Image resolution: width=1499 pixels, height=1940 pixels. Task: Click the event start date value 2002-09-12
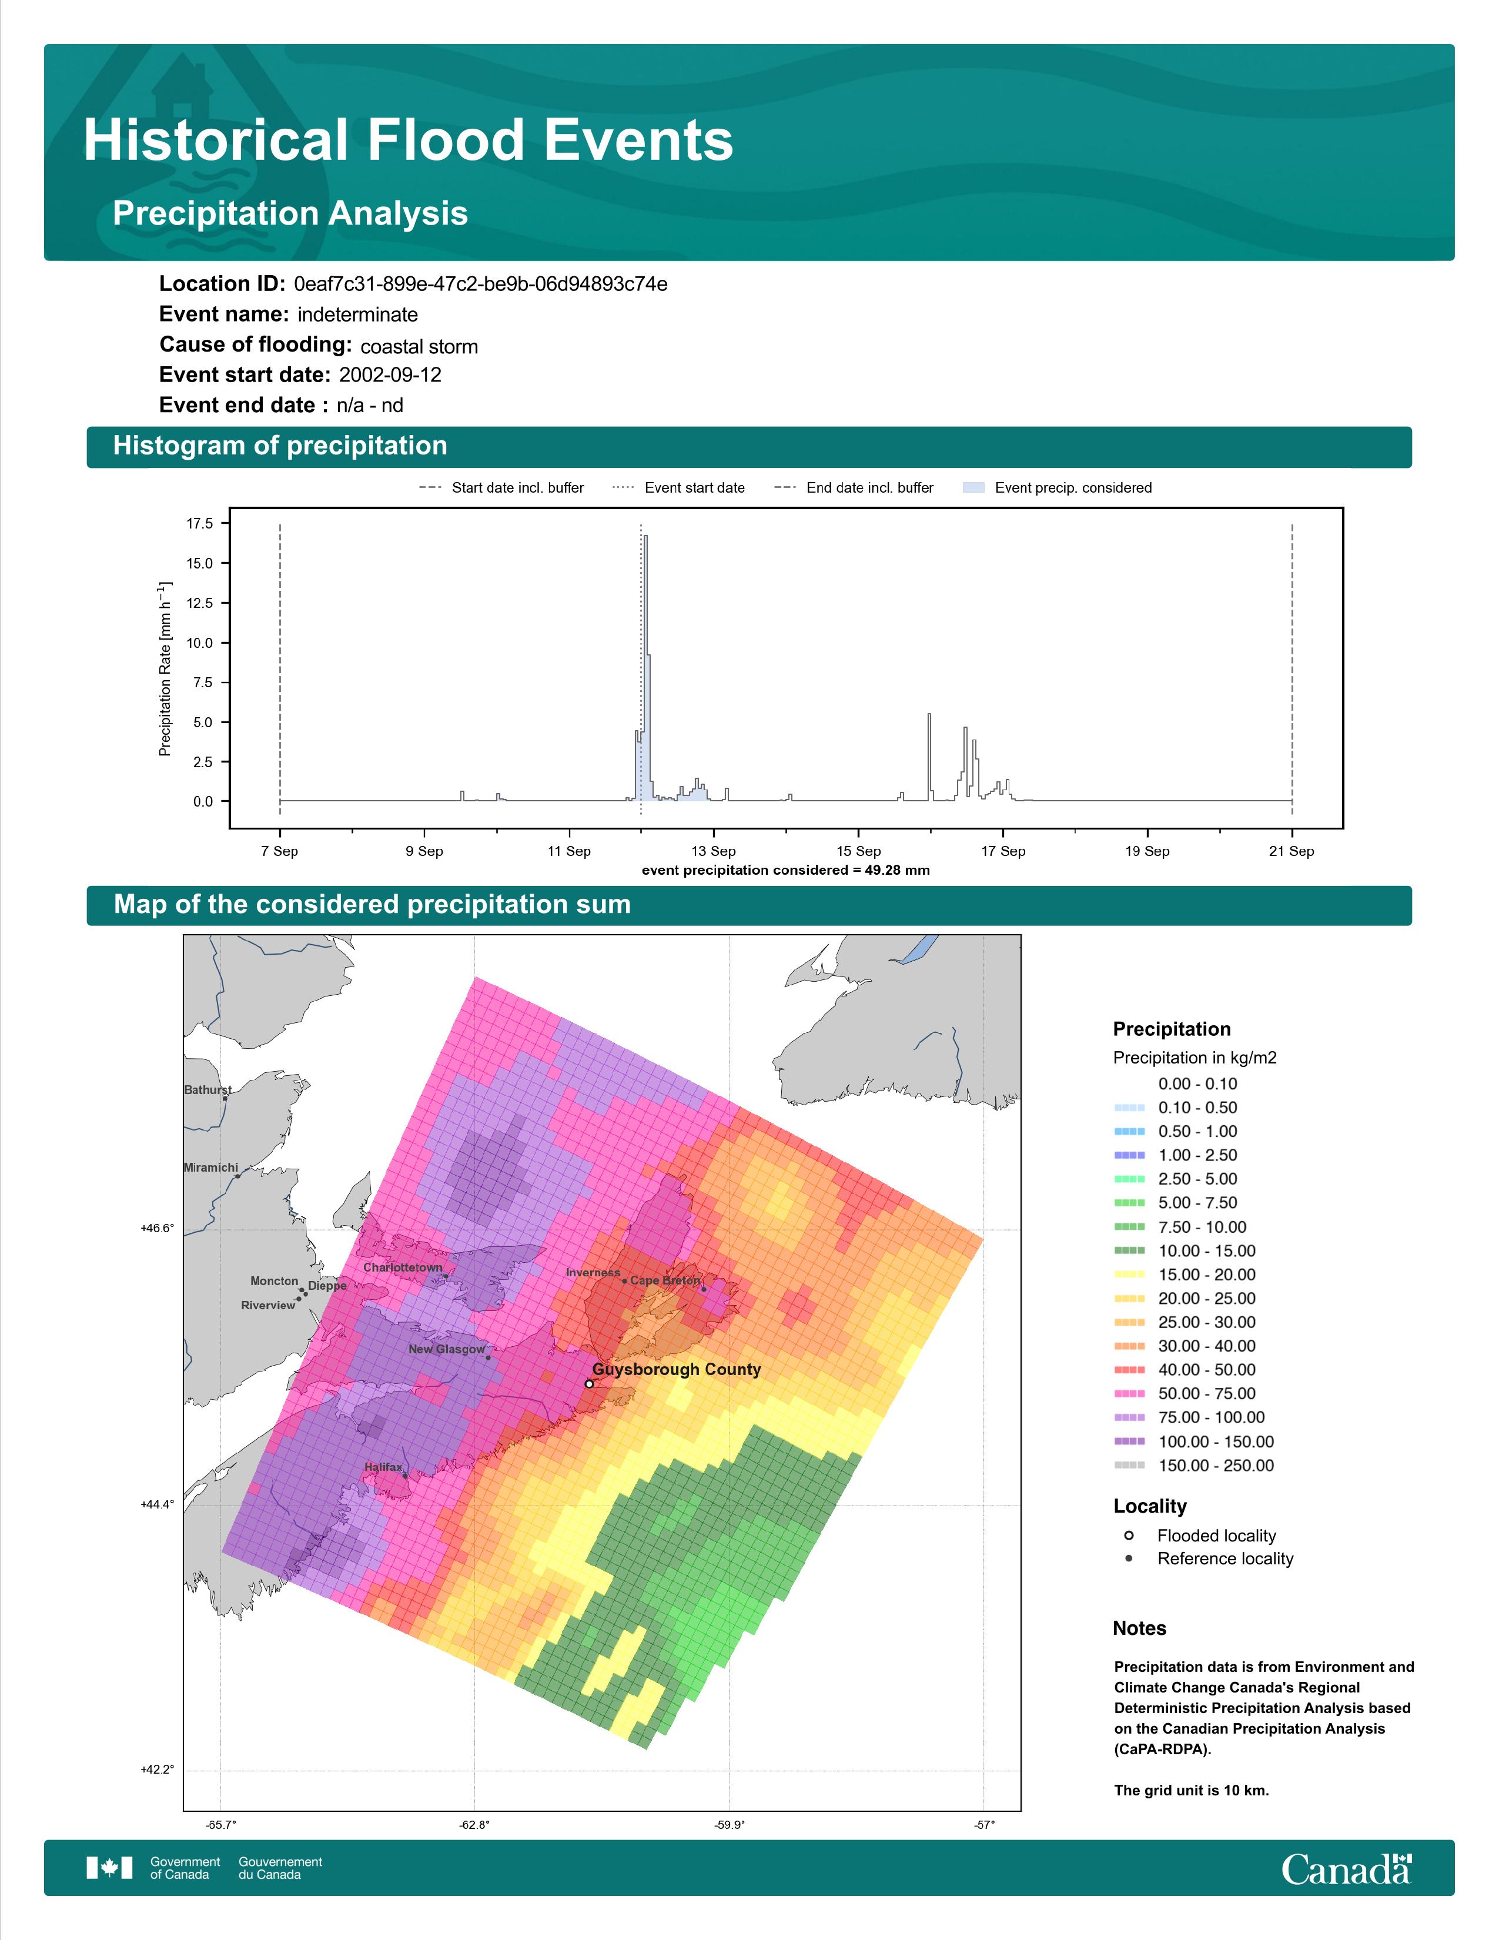pyautogui.click(x=390, y=375)
